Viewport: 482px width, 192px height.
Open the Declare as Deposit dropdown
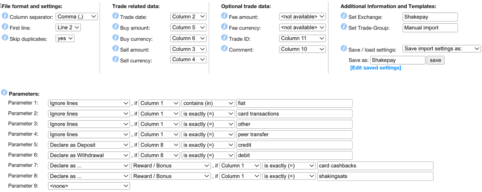pyautogui.click(x=89, y=145)
